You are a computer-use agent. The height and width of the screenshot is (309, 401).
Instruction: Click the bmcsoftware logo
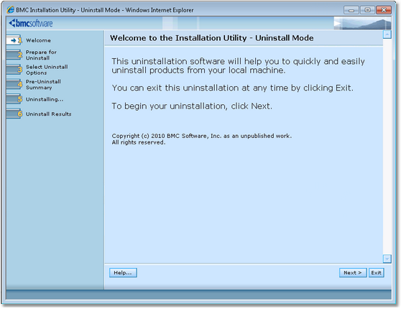click(x=31, y=23)
